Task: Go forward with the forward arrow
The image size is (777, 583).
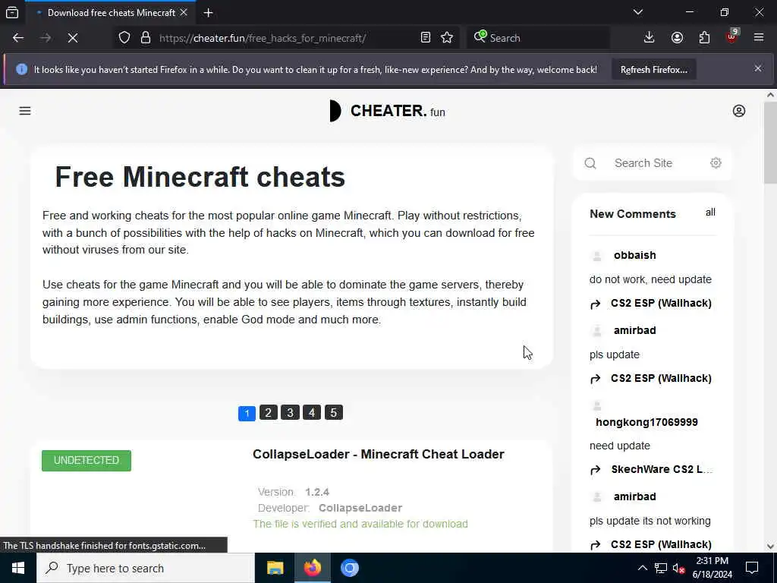Action: pos(46,38)
